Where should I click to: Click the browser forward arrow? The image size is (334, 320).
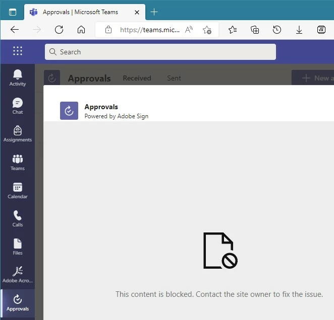pyautogui.click(x=37, y=30)
